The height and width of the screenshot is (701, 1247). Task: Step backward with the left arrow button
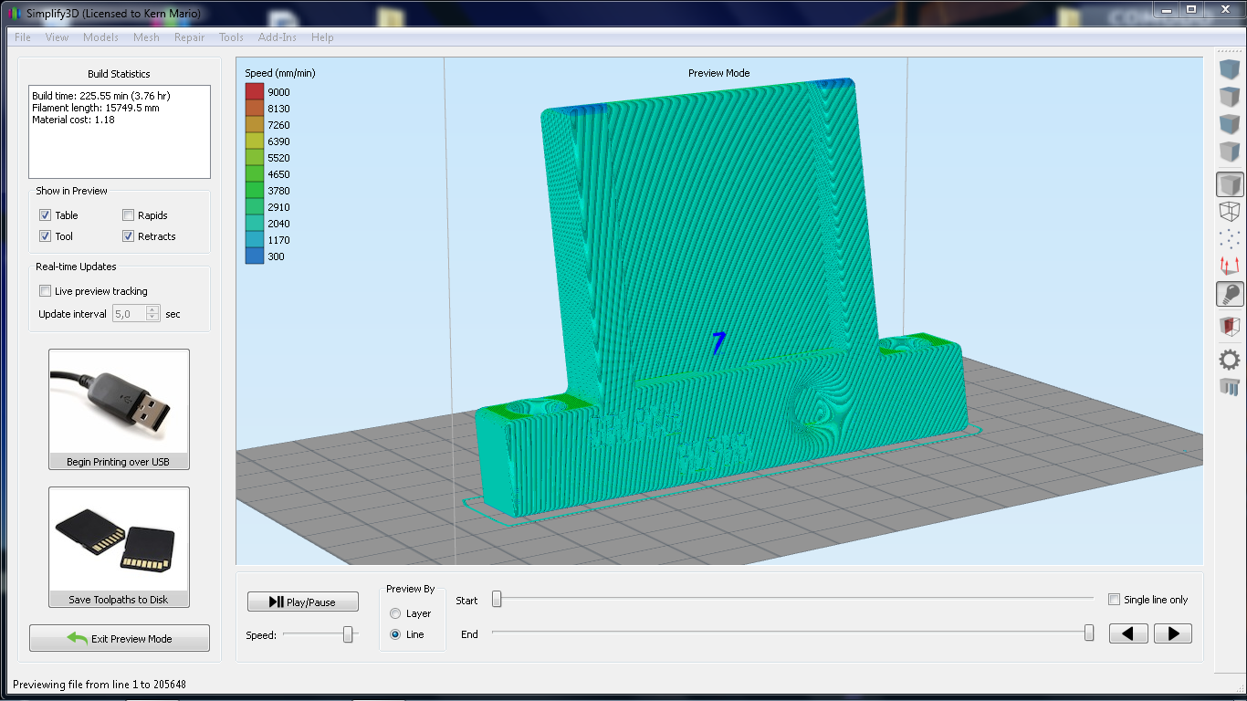[x=1128, y=633]
